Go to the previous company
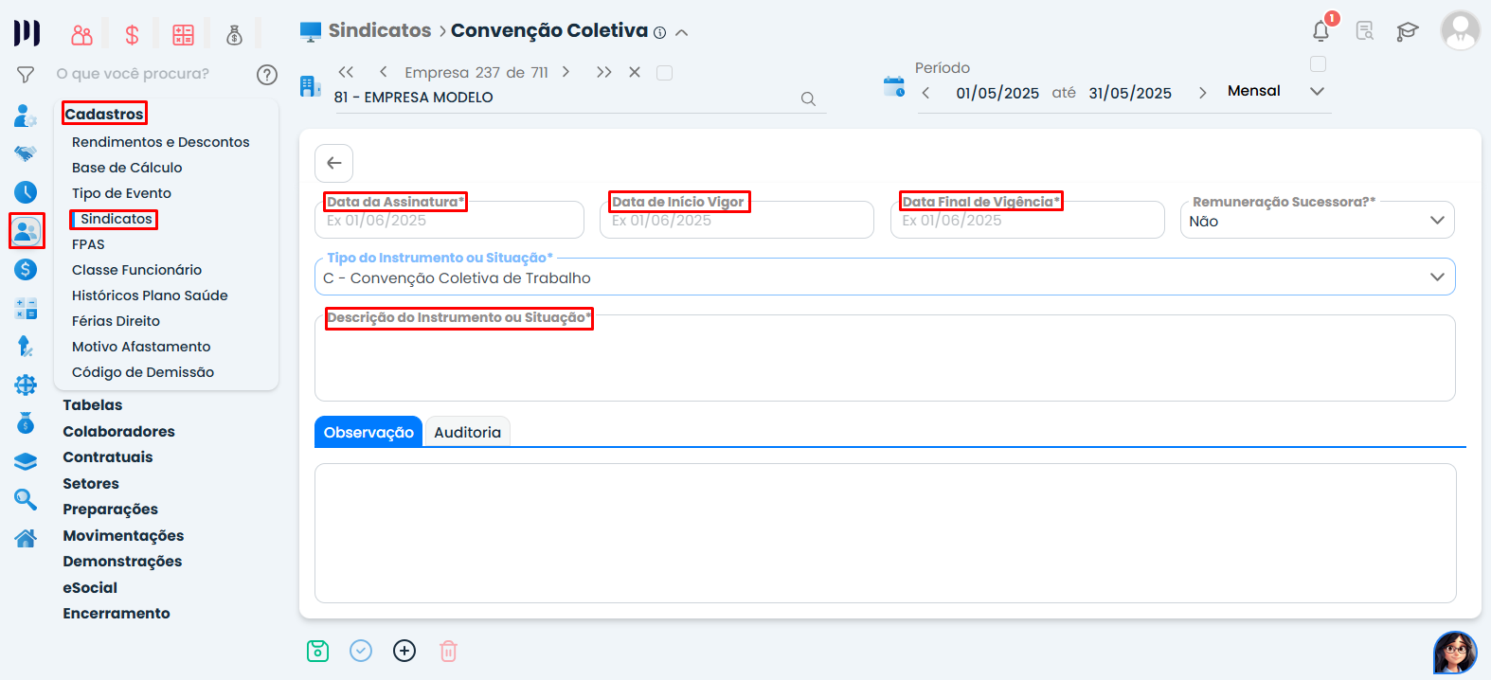The height and width of the screenshot is (680, 1491). [383, 72]
